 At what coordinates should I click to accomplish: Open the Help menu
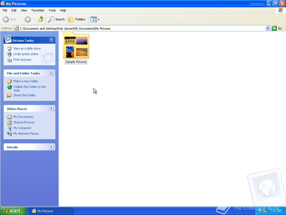tap(63, 10)
